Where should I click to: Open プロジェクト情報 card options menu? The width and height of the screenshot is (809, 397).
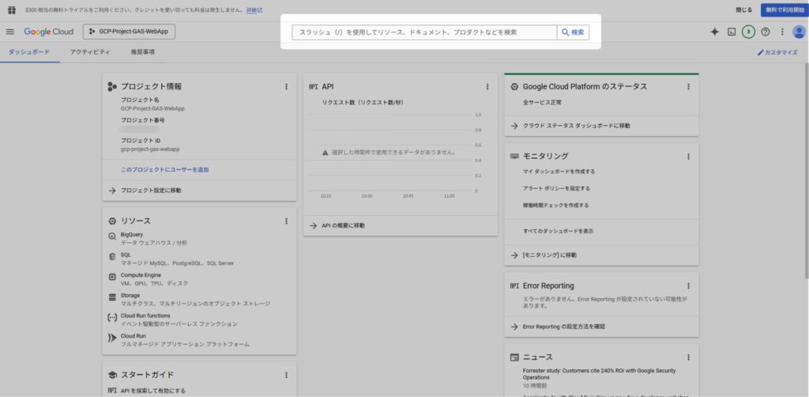coord(286,87)
